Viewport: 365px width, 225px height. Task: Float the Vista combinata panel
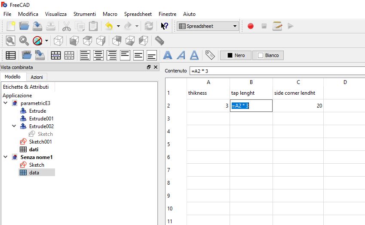(149, 67)
